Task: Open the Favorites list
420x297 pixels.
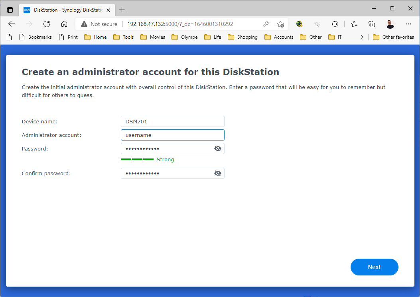Action: [x=354, y=24]
